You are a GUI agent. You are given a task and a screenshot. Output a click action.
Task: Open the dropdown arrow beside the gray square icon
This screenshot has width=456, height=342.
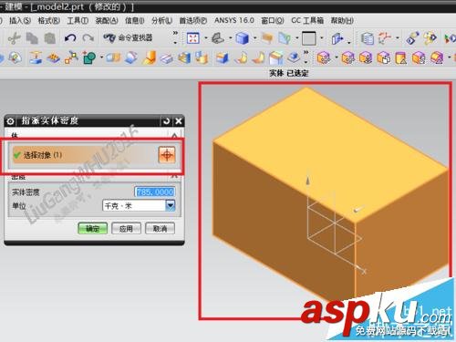pos(322,38)
